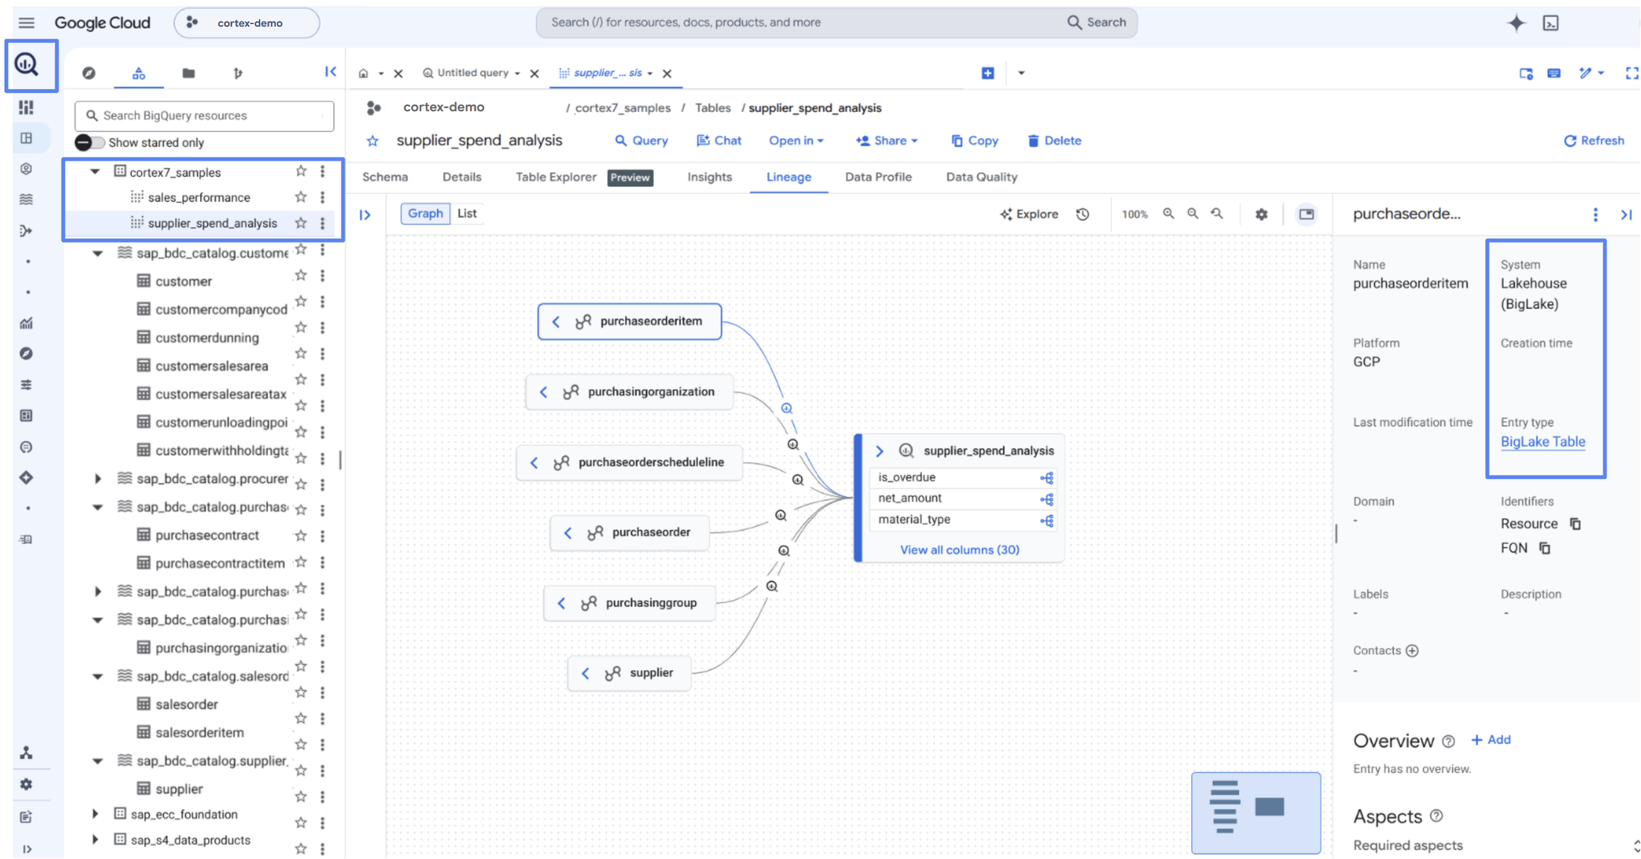Image resolution: width=1641 pixels, height=859 pixels.
Task: View all 30 columns link
Action: pos(959,550)
